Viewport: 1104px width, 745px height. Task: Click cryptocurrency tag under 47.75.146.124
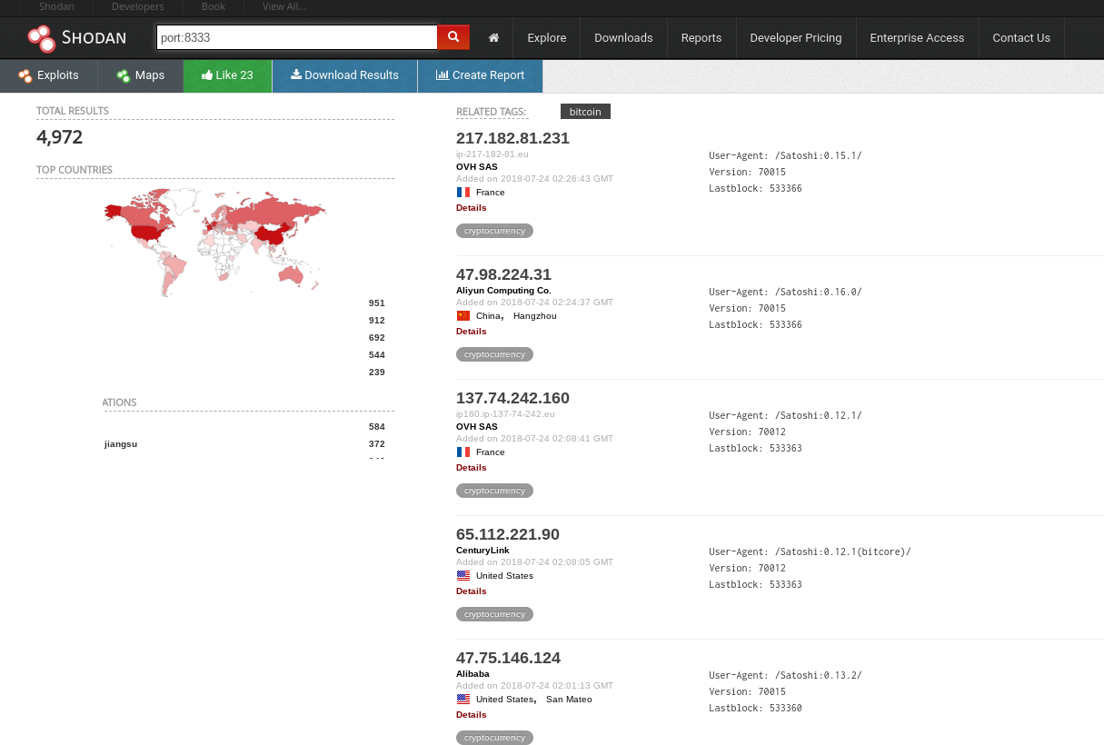[494, 738]
